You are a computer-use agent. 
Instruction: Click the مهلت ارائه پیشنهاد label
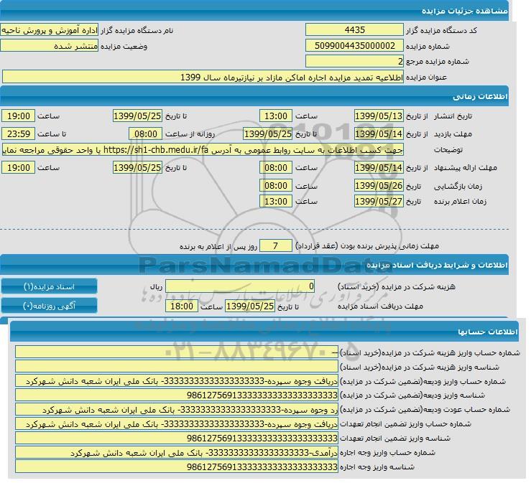pyautogui.click(x=466, y=168)
